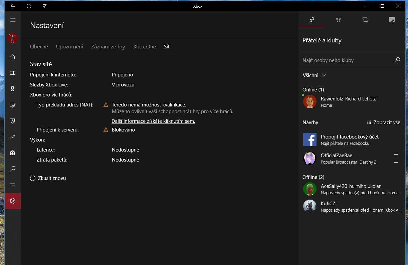Click the search magnifier in friends panel

coord(397,60)
